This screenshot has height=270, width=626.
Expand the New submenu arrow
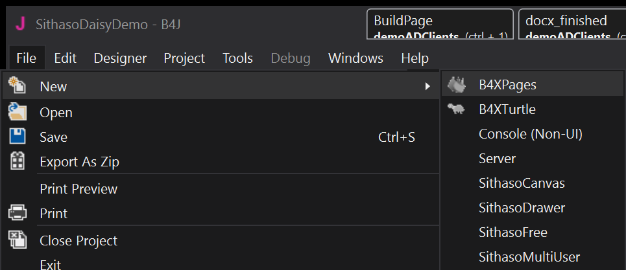point(427,86)
